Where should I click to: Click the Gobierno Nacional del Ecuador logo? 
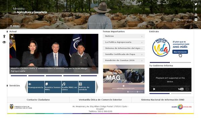click(21, 107)
